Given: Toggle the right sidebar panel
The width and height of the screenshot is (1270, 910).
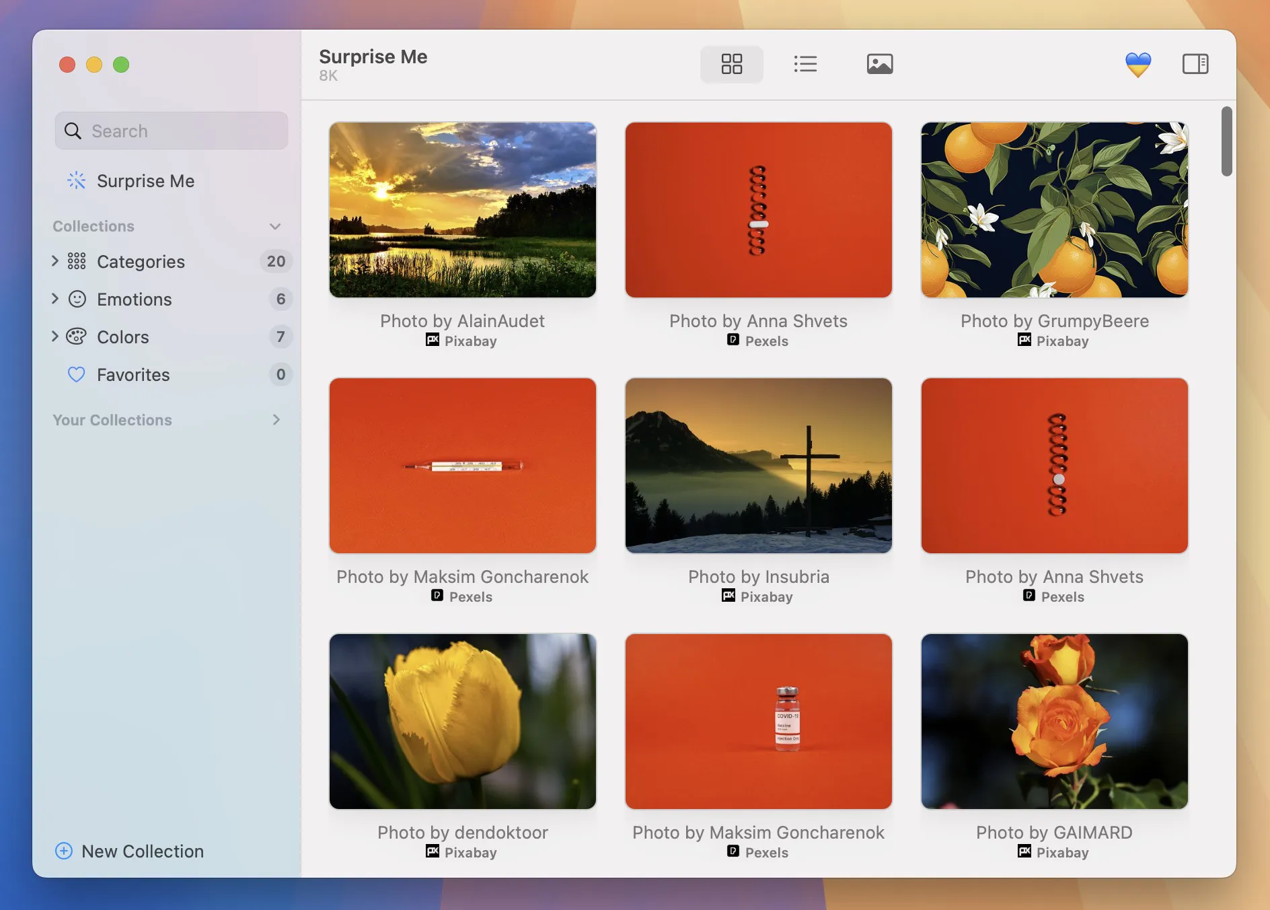Looking at the screenshot, I should pos(1195,64).
